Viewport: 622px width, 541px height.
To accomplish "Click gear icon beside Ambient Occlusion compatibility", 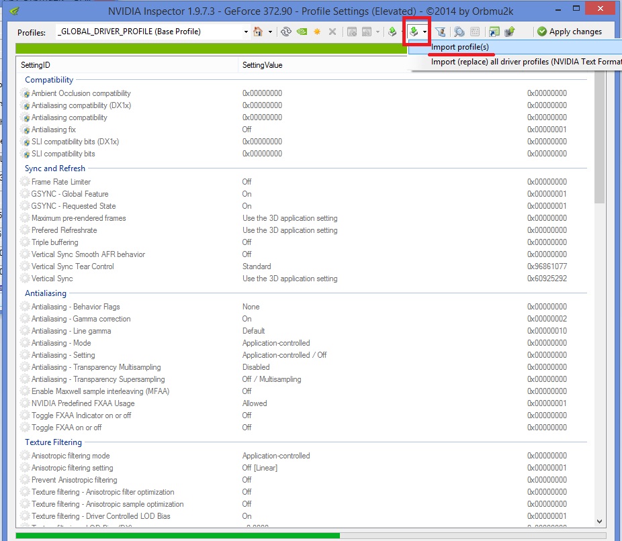I will click(x=26, y=93).
